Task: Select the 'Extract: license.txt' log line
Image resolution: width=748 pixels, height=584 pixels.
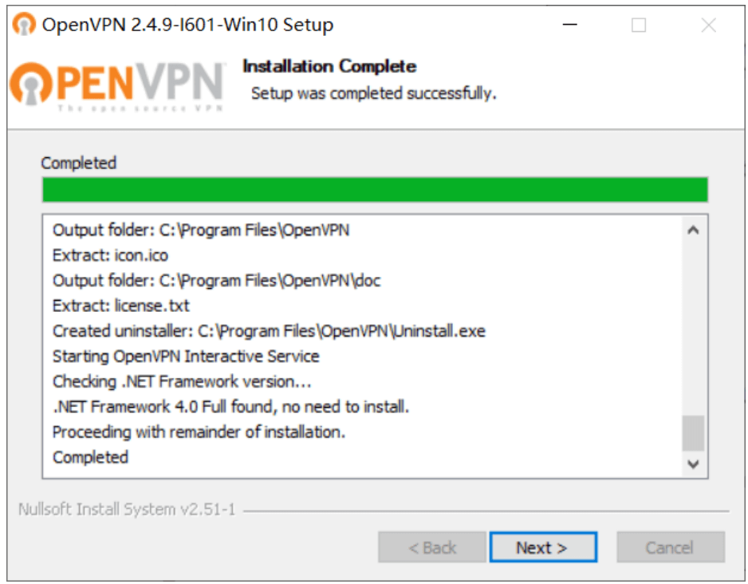Action: 120,306
